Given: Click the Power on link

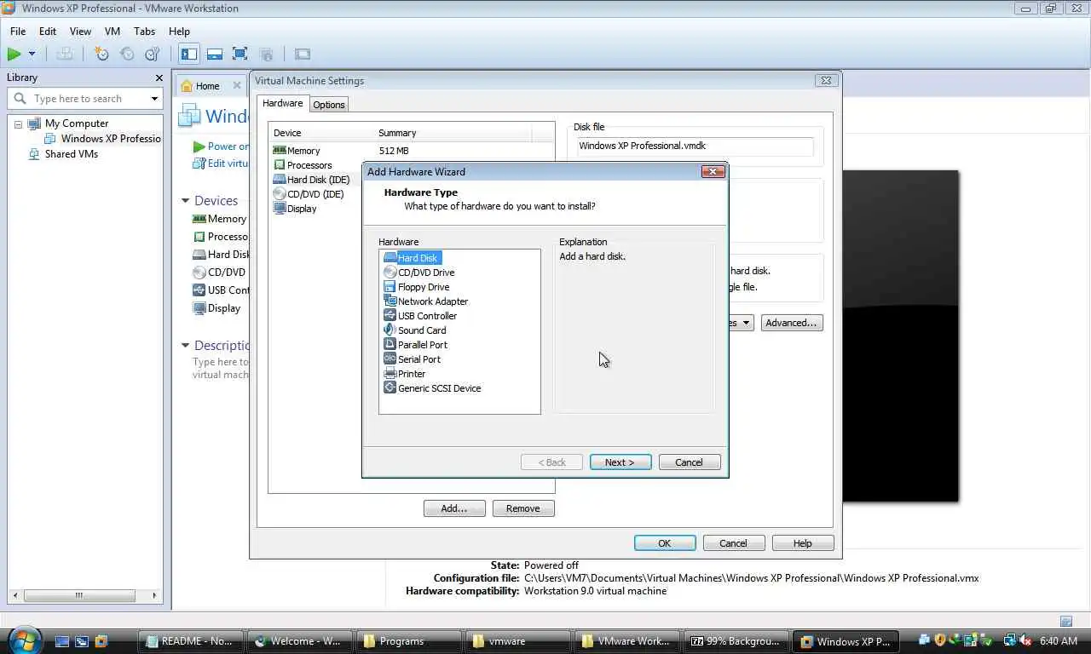Looking at the screenshot, I should coord(222,146).
